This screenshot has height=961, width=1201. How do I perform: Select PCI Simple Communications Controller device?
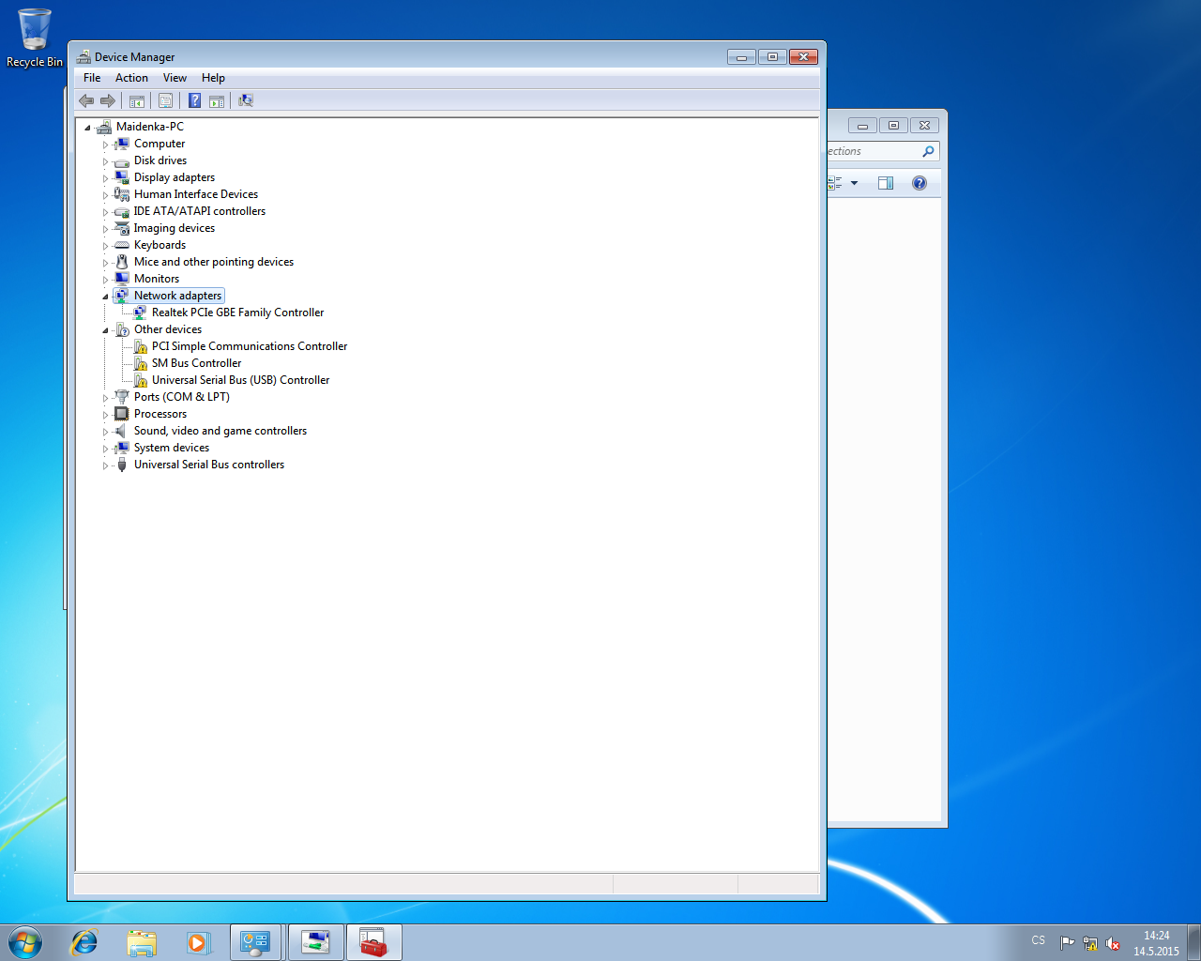[249, 346]
